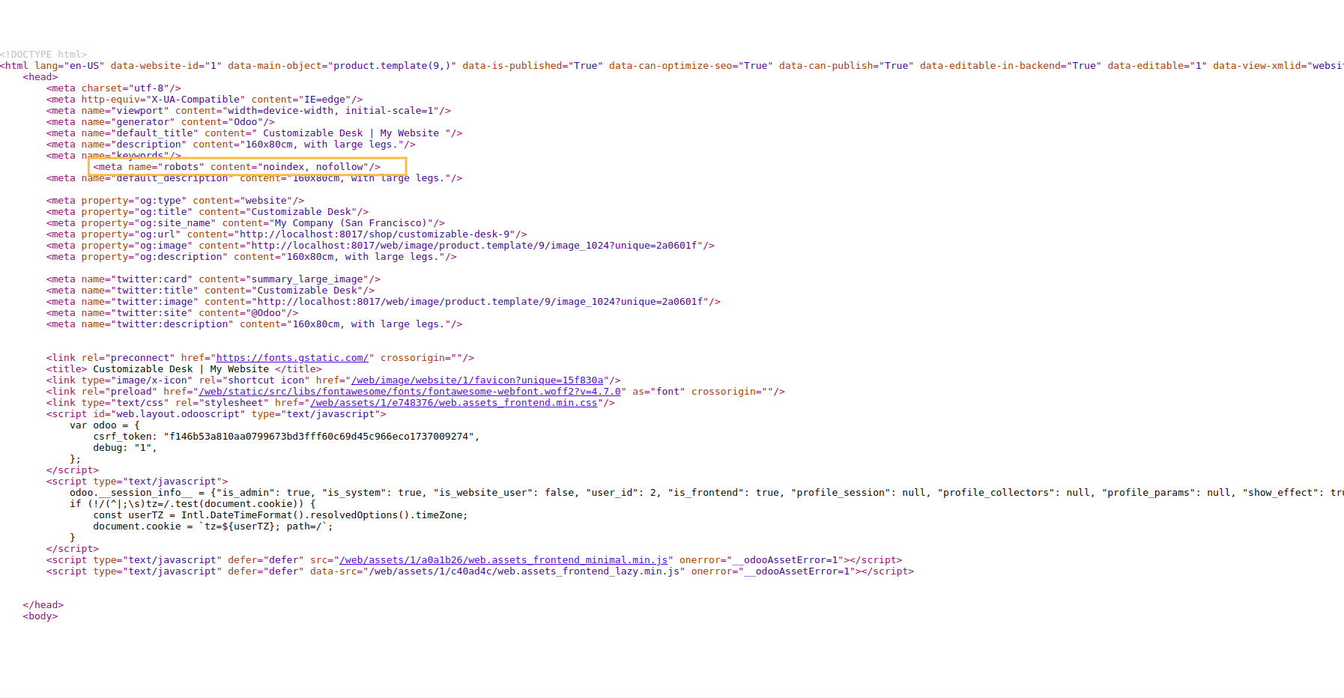
Task: Click the og:image meta property line
Action: point(381,246)
